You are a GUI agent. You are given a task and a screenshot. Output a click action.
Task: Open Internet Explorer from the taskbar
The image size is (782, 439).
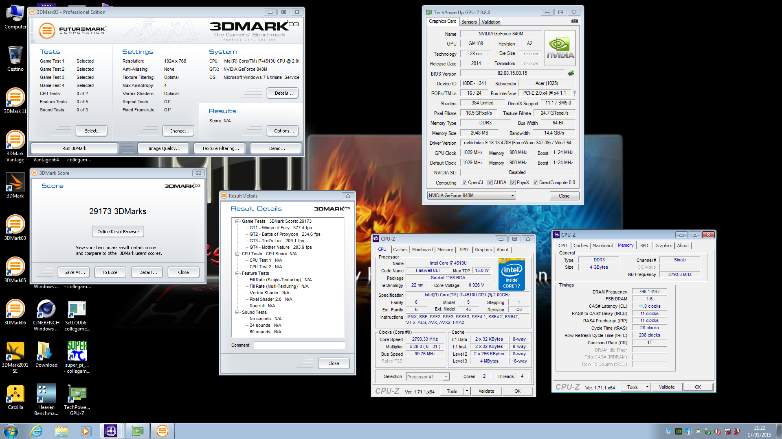[x=37, y=431]
